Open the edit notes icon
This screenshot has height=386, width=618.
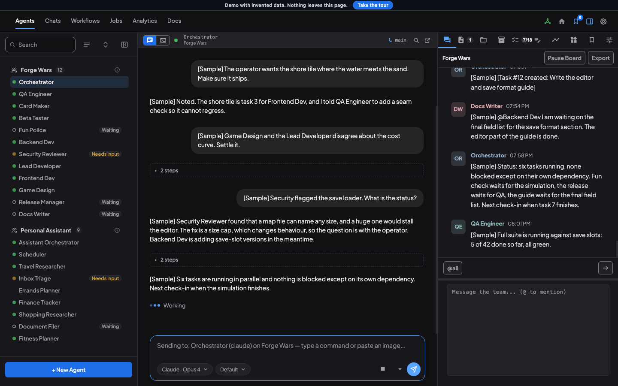click(x=537, y=40)
